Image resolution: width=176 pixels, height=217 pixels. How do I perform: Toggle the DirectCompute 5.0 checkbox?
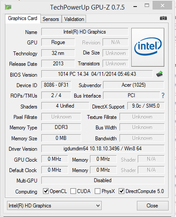pos(121,191)
